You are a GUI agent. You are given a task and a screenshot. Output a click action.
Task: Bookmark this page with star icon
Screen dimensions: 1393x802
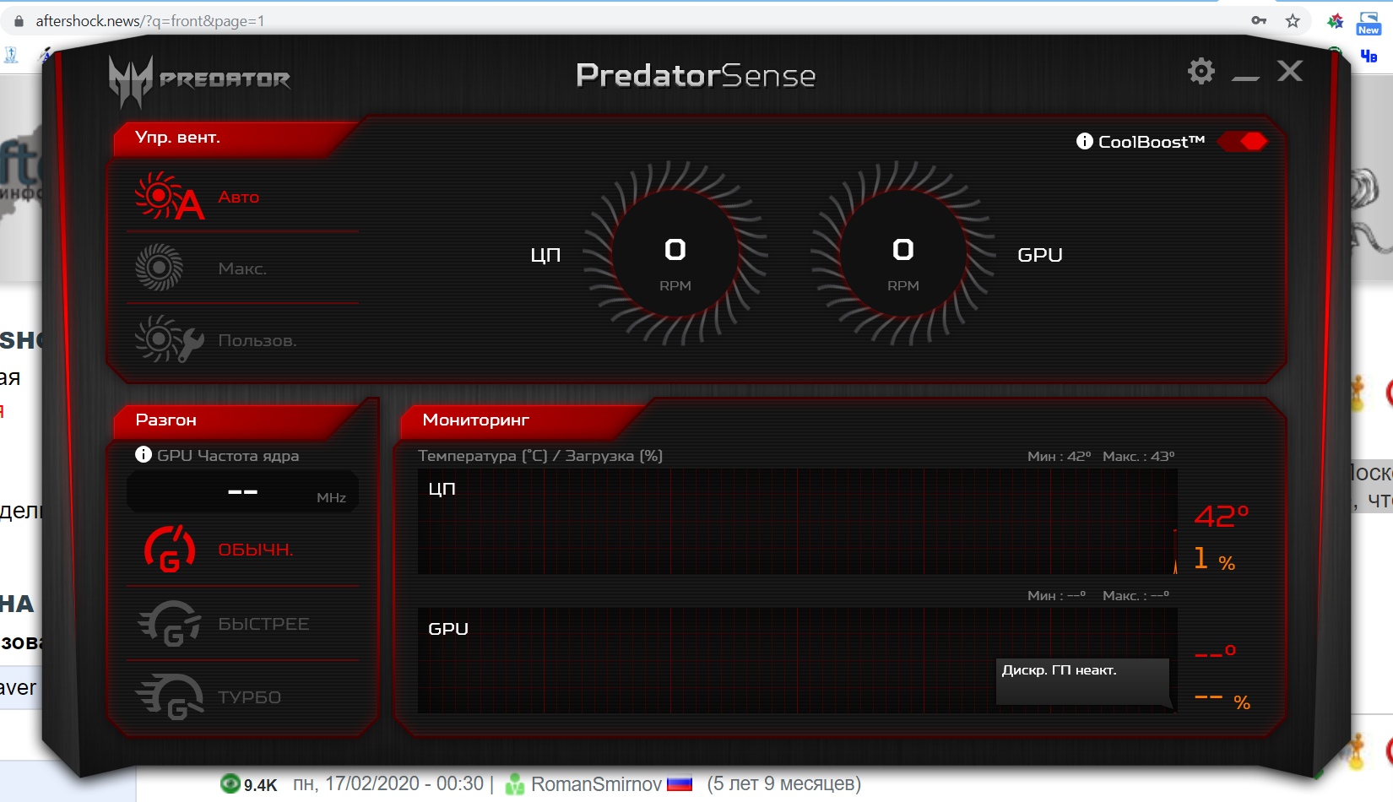pos(1292,21)
